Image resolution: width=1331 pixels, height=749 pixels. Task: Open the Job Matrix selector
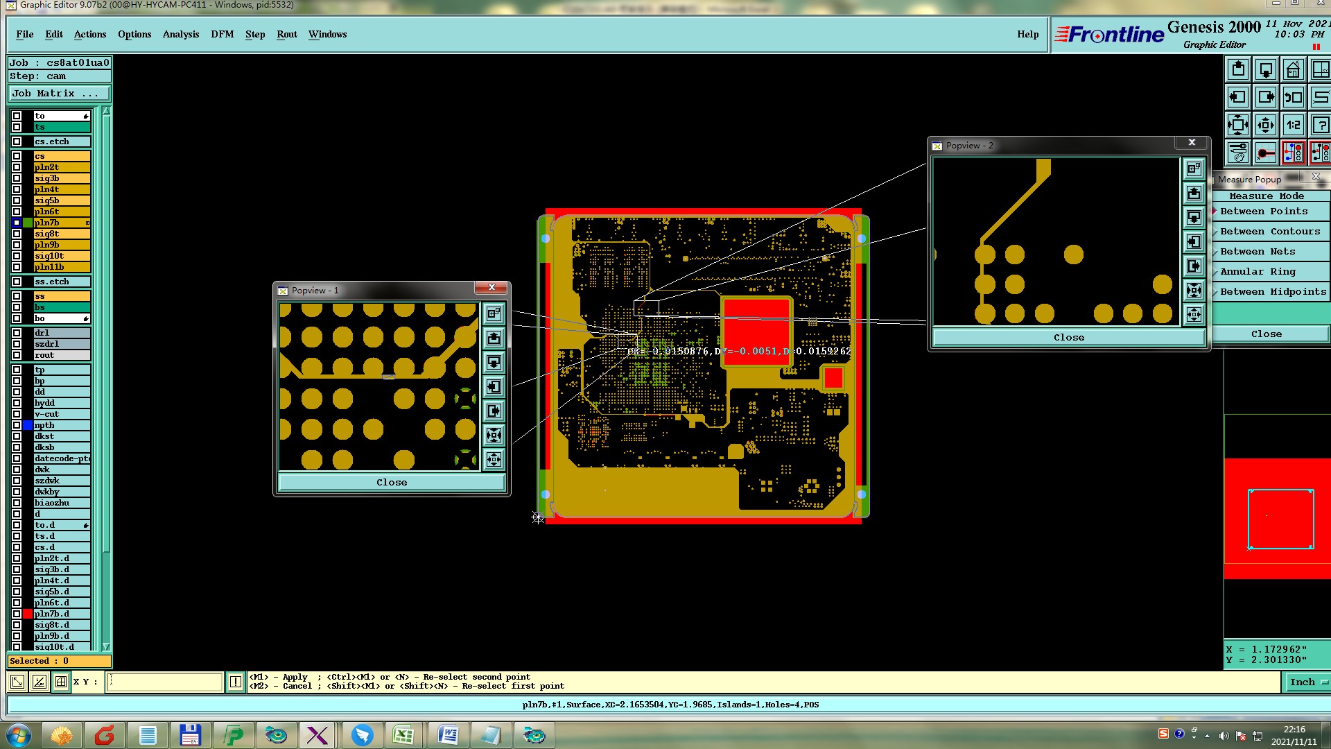(59, 94)
